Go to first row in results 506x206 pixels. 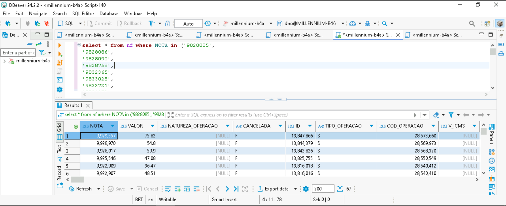(209, 189)
